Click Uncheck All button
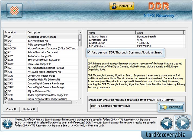The image size is (193, 139). [x=29, y=109]
